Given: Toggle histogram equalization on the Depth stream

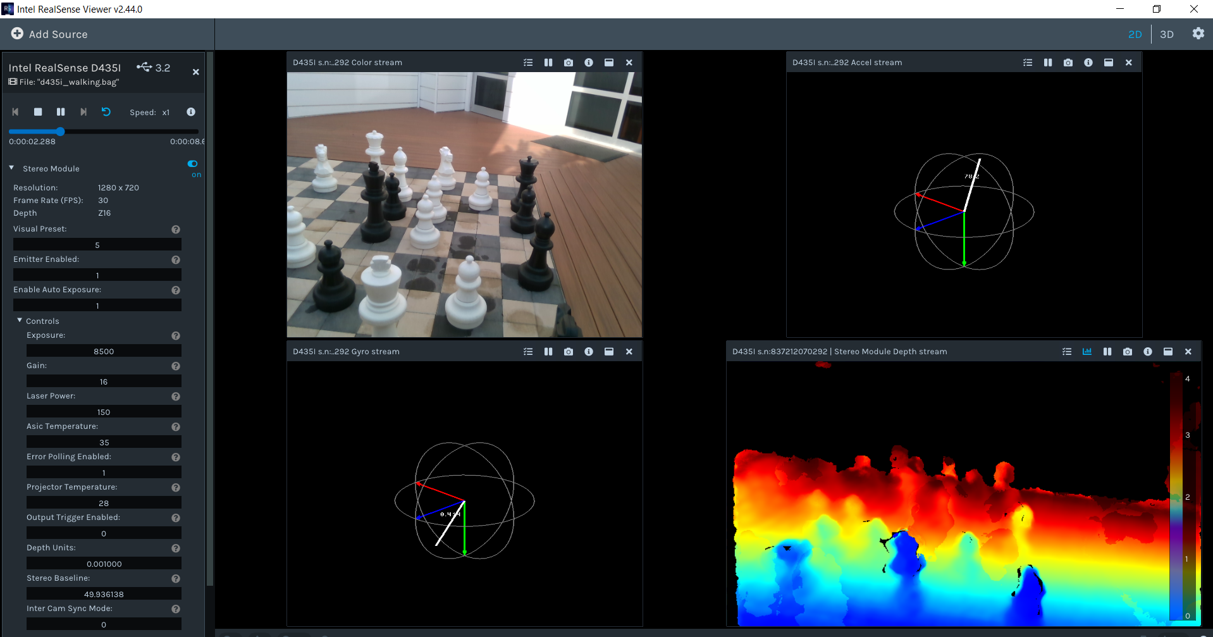Looking at the screenshot, I should pyautogui.click(x=1087, y=351).
